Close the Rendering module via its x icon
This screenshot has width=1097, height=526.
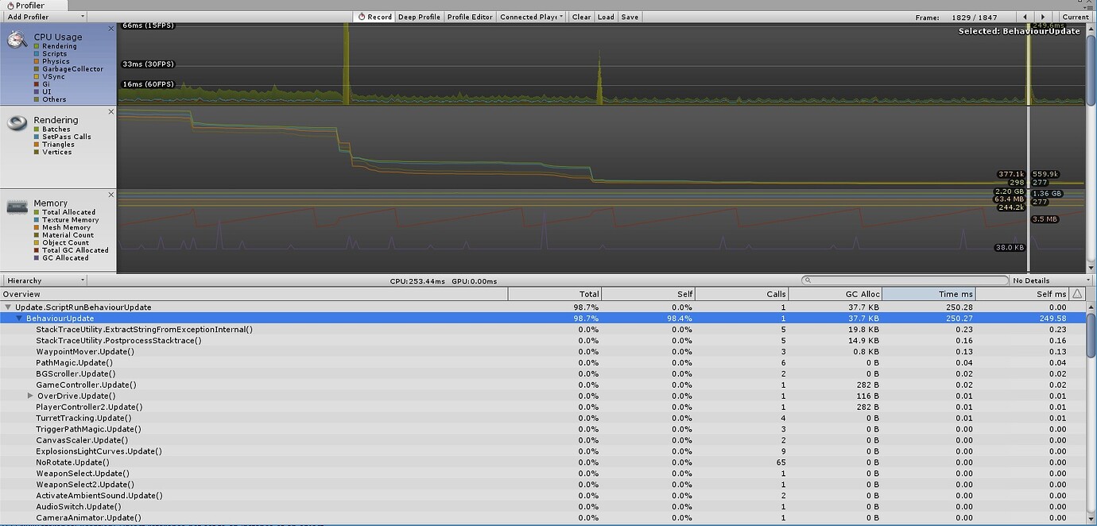point(110,111)
